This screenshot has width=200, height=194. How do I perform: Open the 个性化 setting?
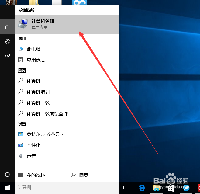67,145
